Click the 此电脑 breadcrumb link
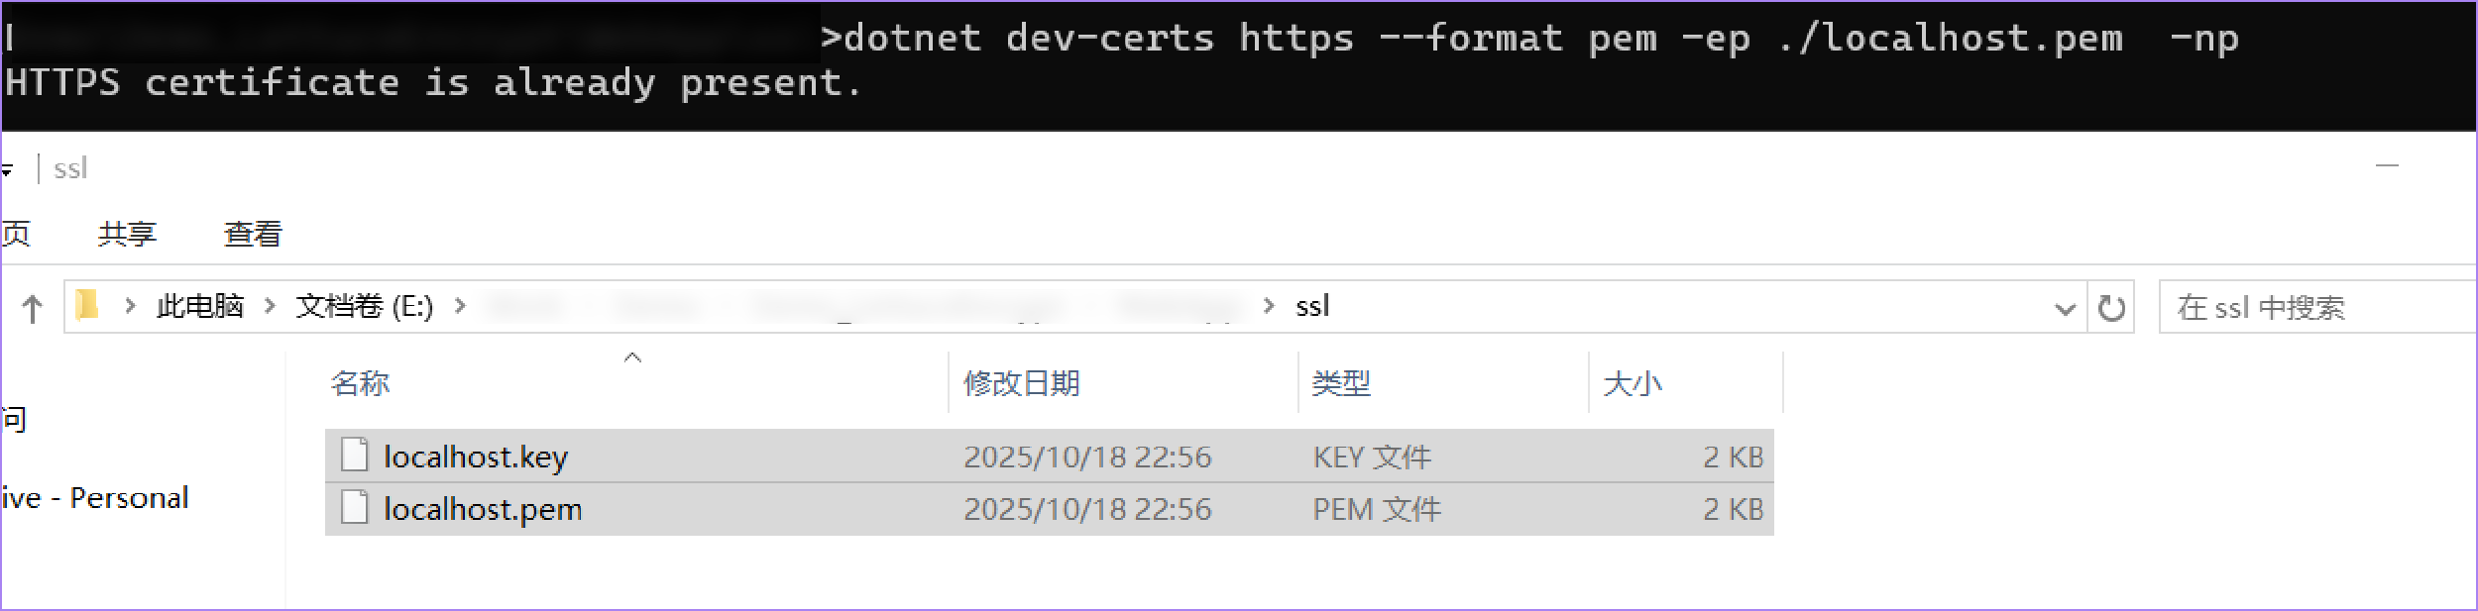The image size is (2478, 611). [199, 306]
